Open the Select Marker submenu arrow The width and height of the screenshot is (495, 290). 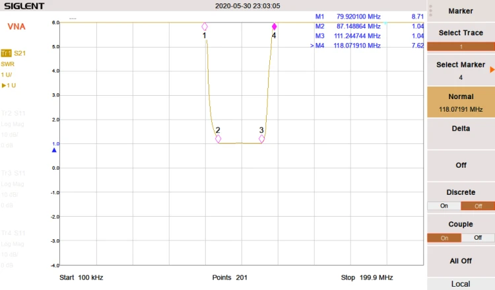tap(492, 69)
